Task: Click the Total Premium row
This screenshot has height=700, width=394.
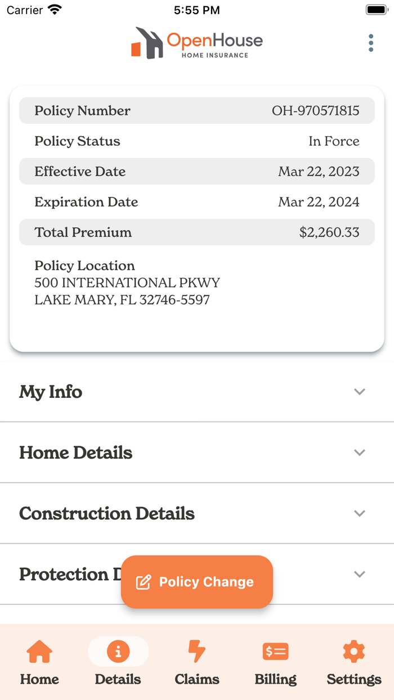Action: [x=197, y=232]
